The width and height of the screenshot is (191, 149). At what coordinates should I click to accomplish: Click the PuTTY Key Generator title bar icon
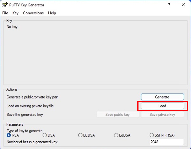click(x=5, y=5)
